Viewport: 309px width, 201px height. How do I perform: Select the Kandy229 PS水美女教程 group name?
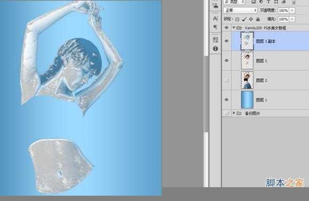[265, 28]
